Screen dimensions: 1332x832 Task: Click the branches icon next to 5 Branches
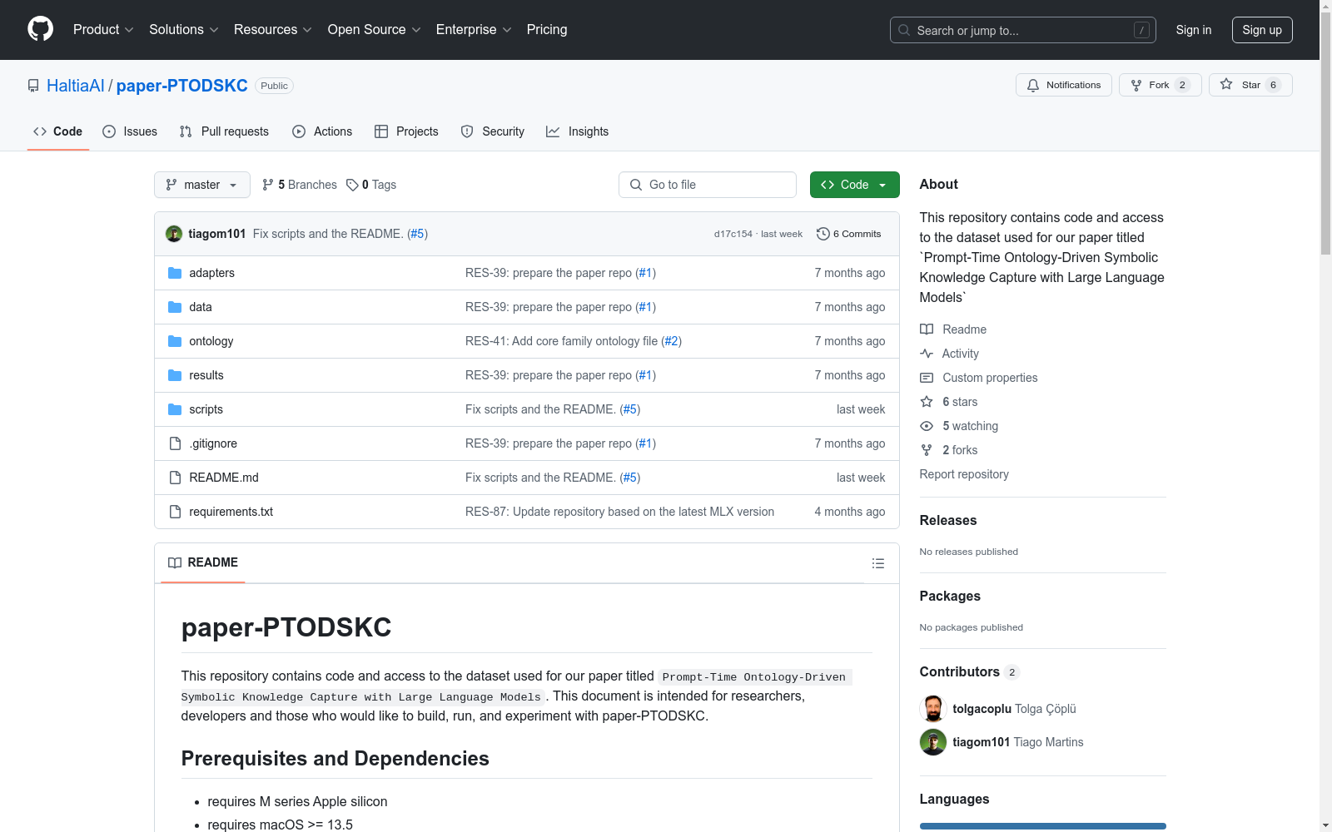coord(268,185)
